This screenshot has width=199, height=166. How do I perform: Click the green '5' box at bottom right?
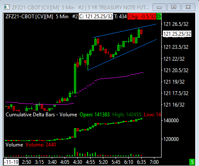point(192,162)
